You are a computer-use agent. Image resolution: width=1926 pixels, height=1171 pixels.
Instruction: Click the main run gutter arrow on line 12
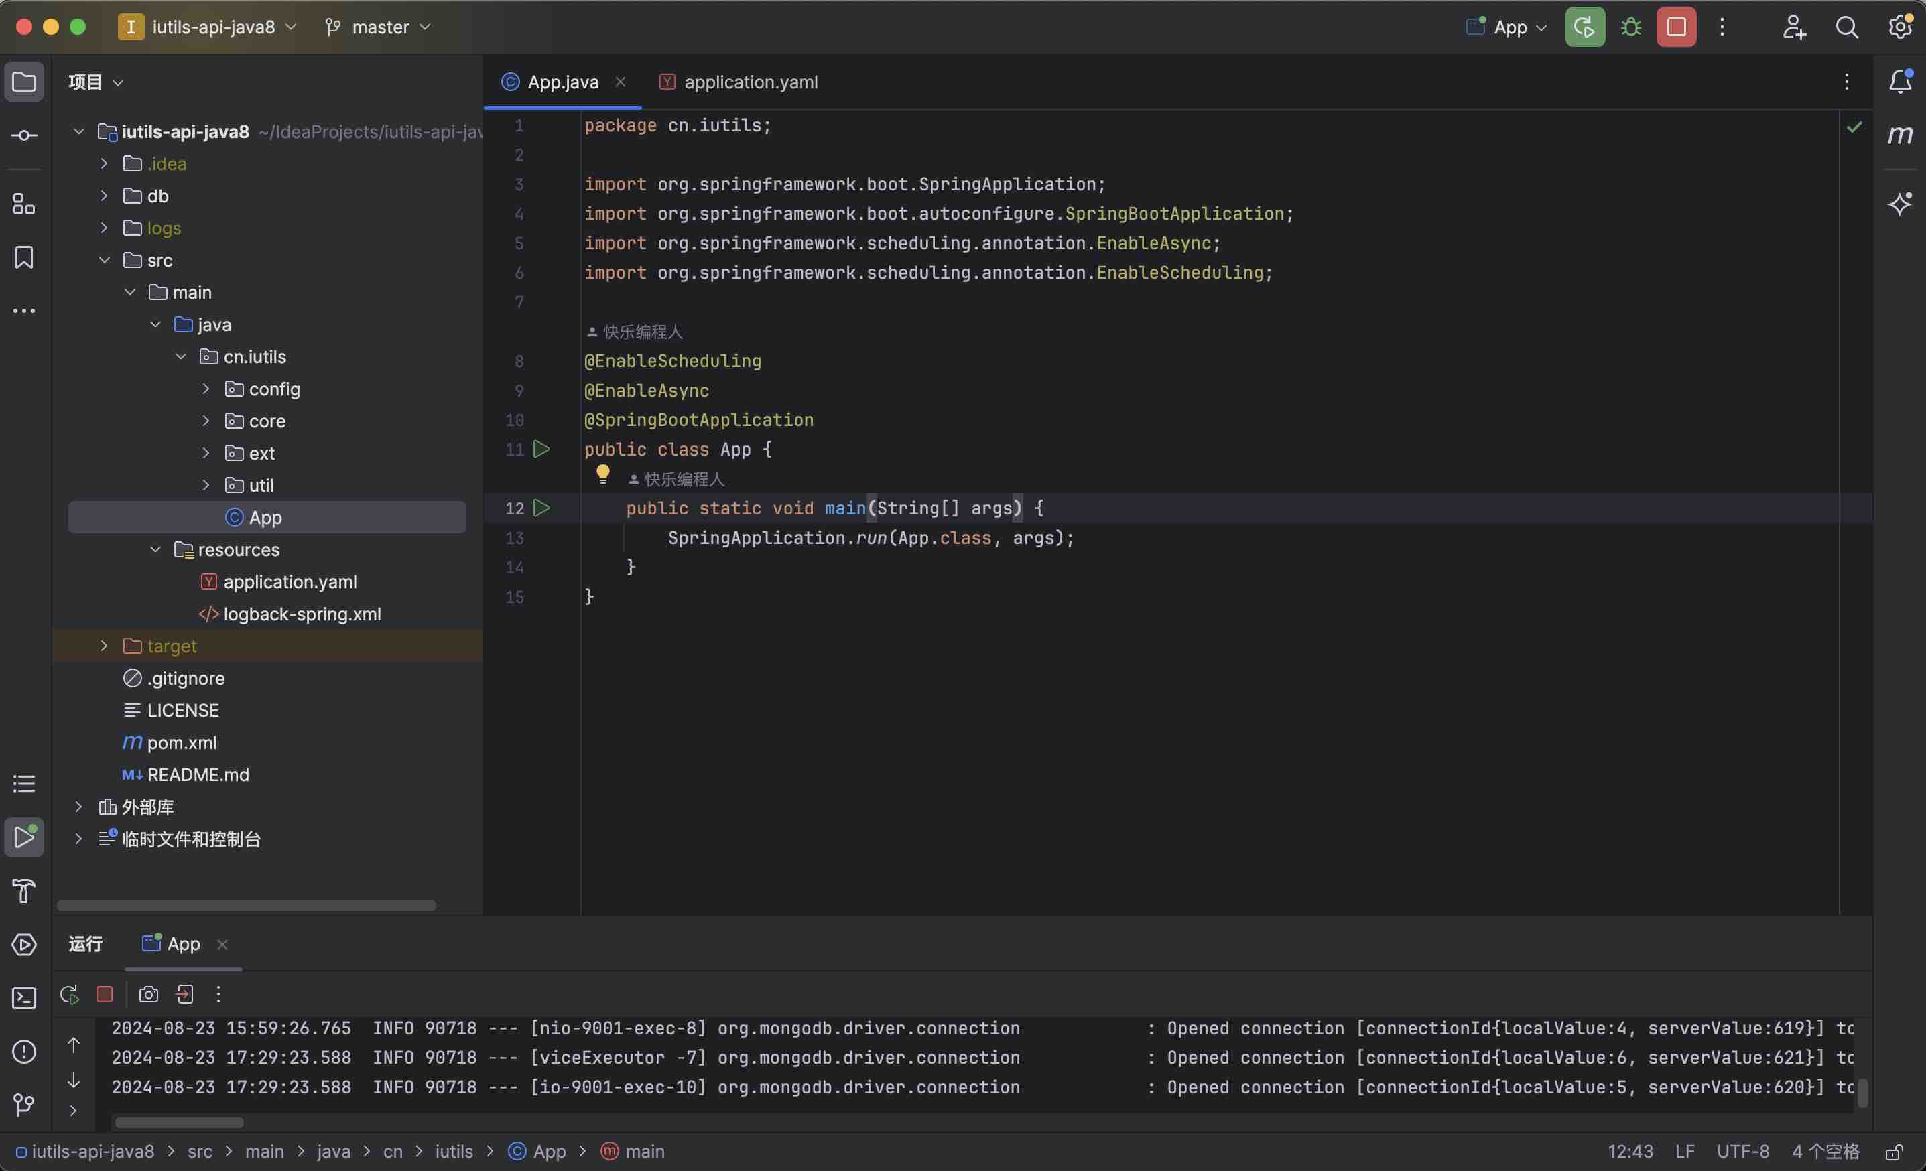click(541, 508)
